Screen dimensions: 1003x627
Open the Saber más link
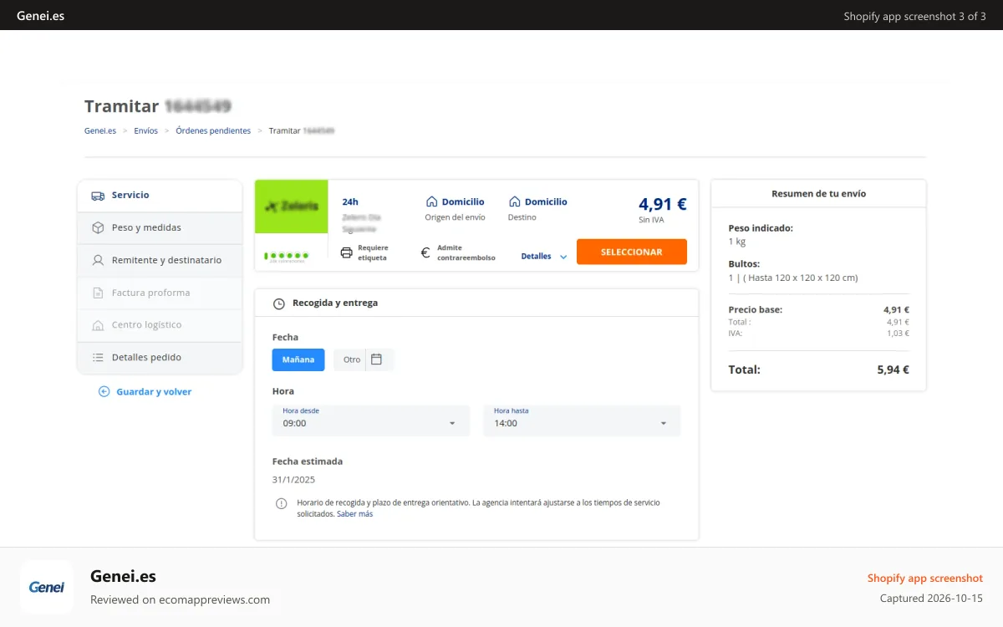(x=355, y=514)
